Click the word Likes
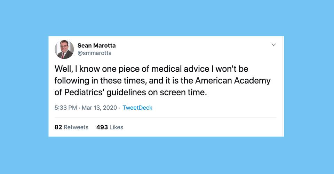Viewport: 334px width, 174px height. 117,127
